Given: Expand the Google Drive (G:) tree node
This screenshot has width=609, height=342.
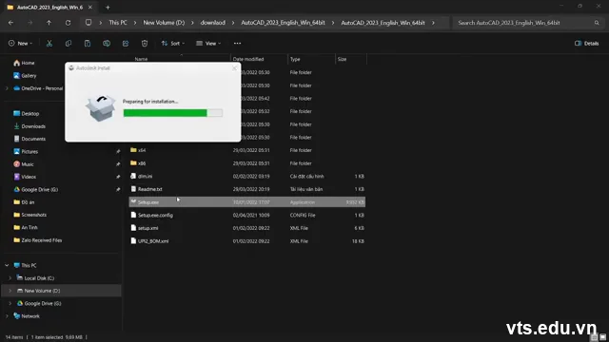Looking at the screenshot, I should [x=10, y=303].
